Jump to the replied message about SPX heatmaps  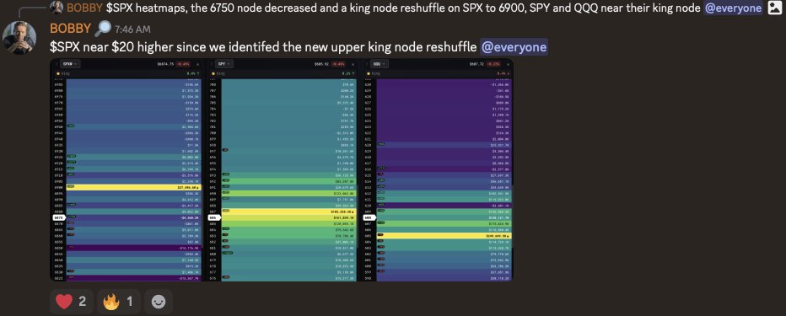pyautogui.click(x=403, y=8)
